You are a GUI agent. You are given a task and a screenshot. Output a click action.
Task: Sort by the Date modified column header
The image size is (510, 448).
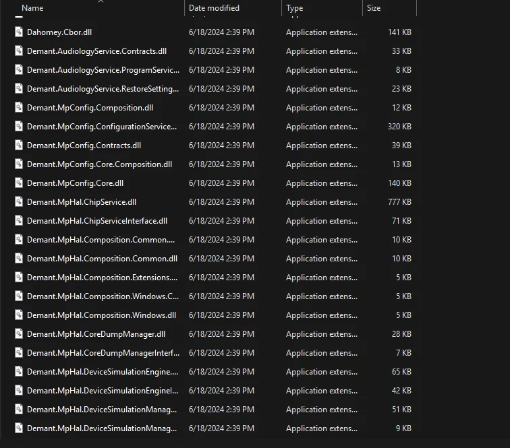[x=214, y=8]
